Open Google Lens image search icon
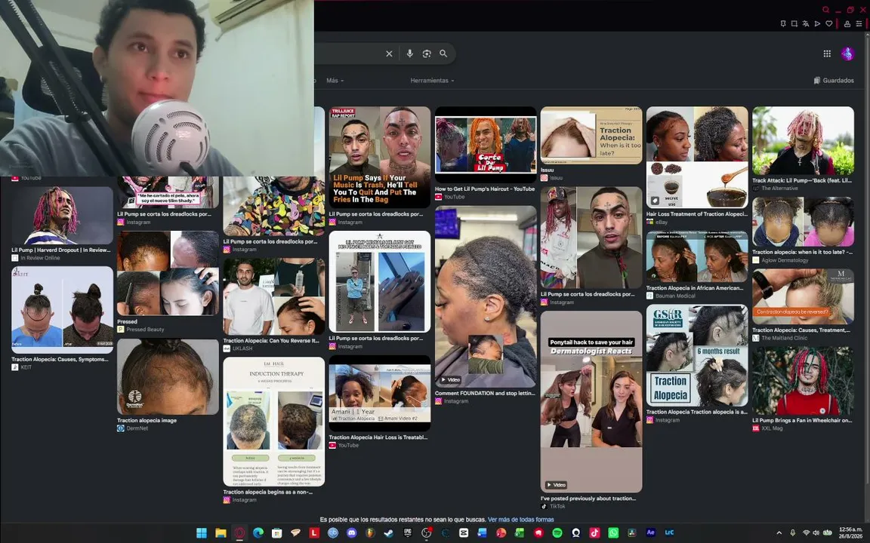This screenshot has width=870, height=543. click(x=427, y=54)
